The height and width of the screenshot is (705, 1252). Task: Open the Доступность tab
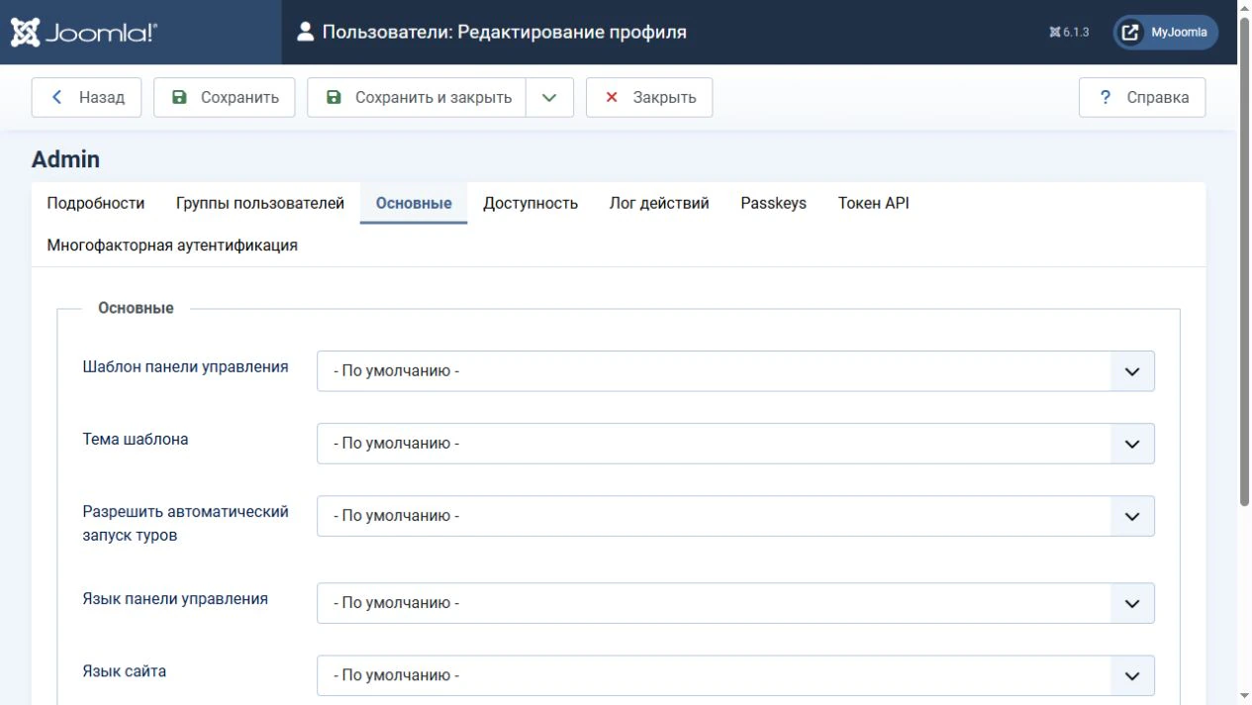[x=530, y=203]
